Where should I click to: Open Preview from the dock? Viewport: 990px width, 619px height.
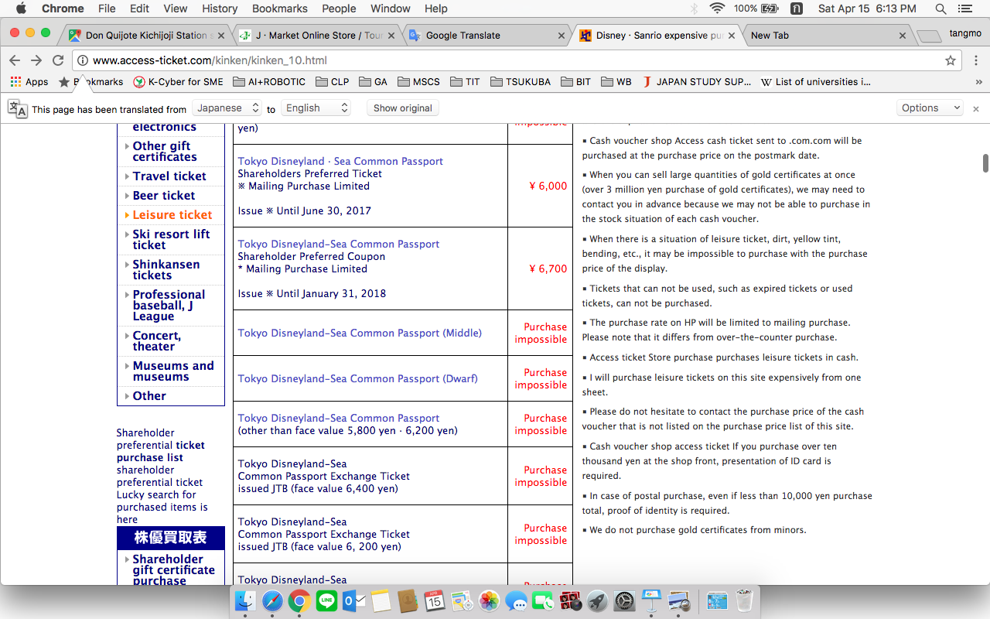point(679,600)
